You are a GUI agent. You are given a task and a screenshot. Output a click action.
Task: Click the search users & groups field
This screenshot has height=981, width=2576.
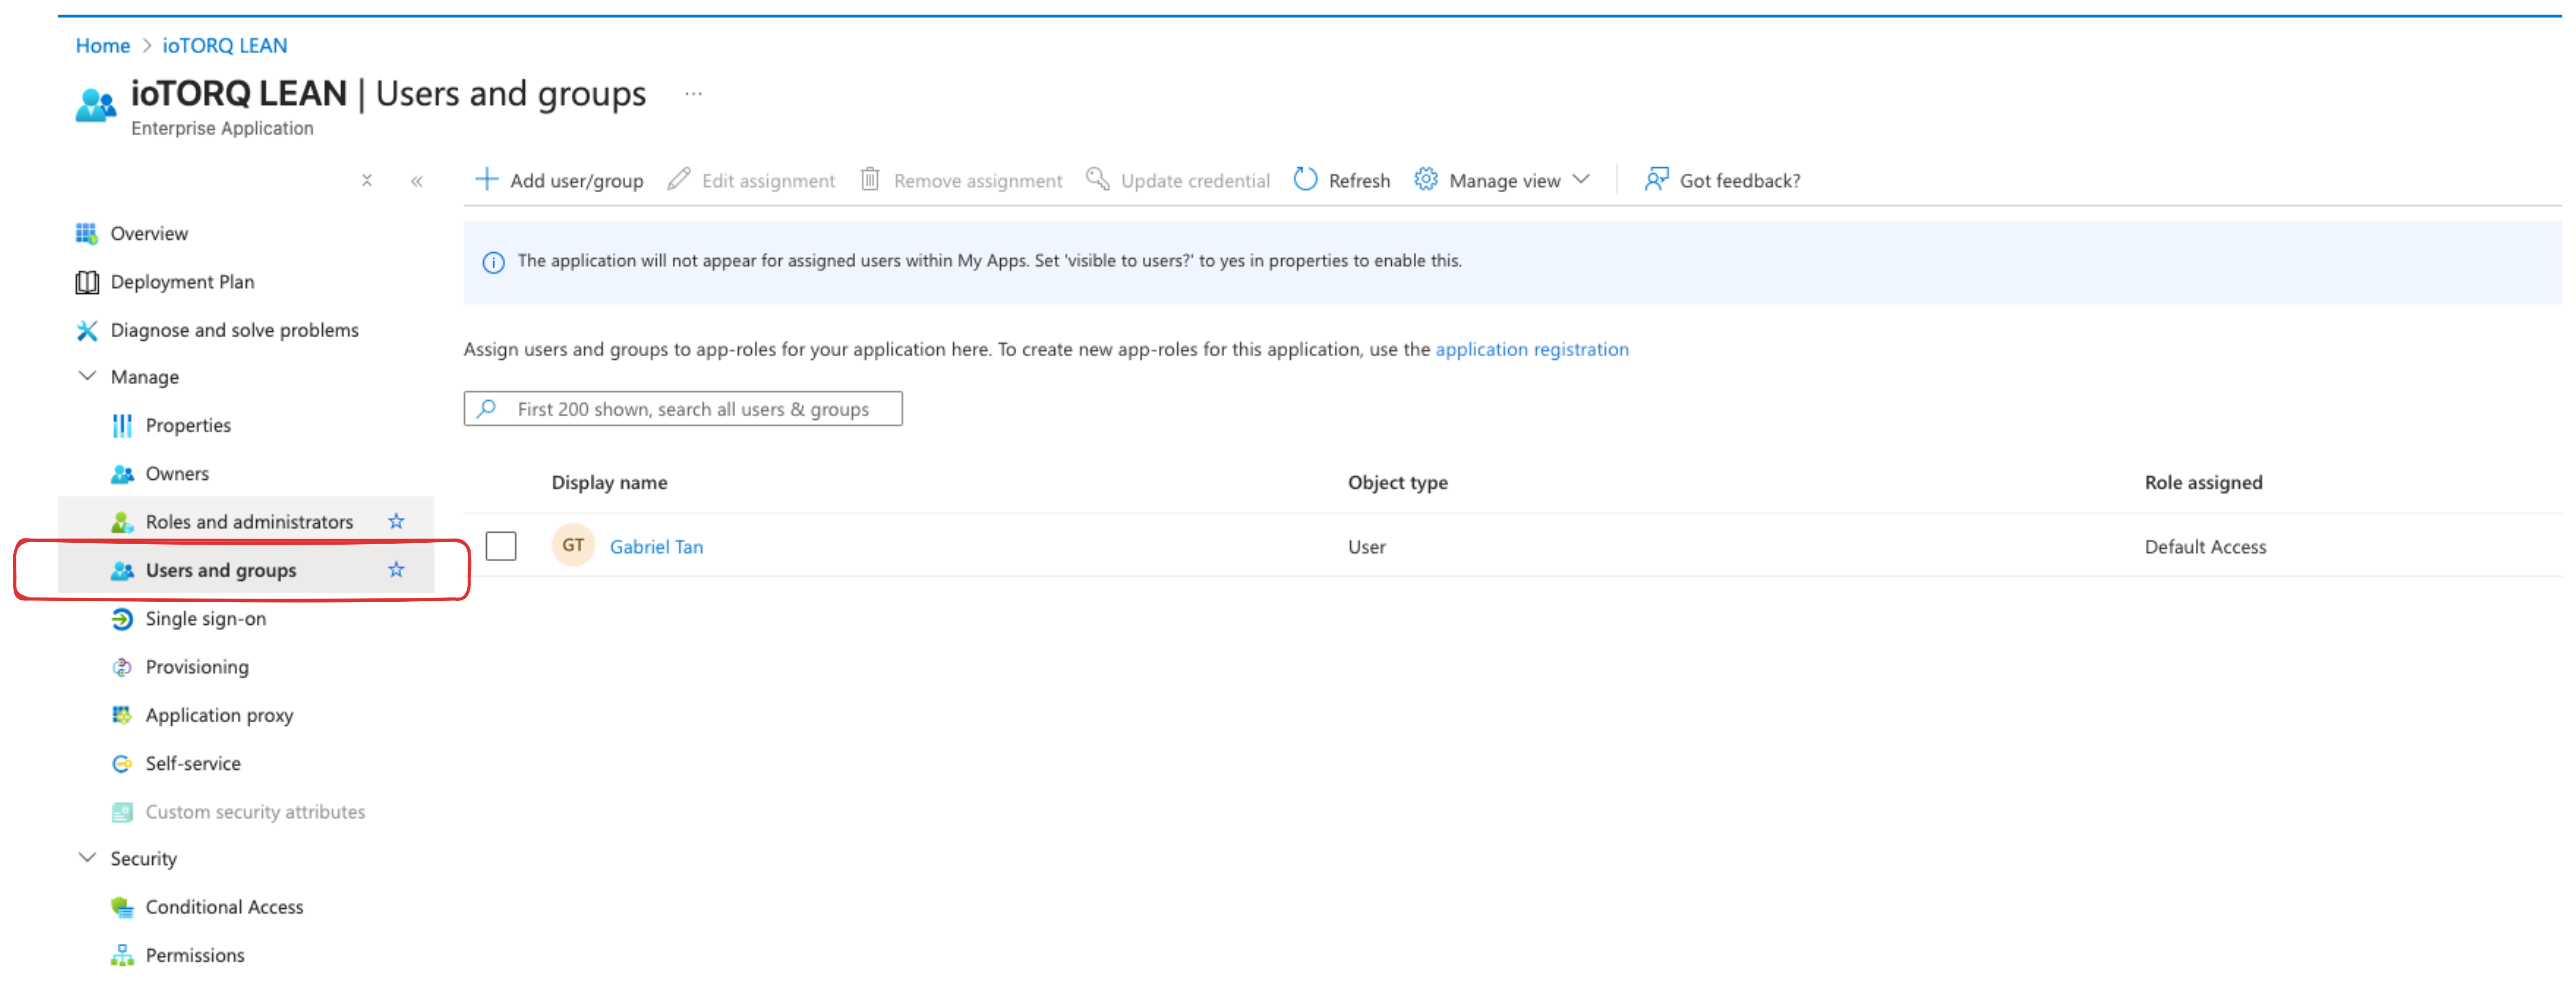pyautogui.click(x=683, y=409)
